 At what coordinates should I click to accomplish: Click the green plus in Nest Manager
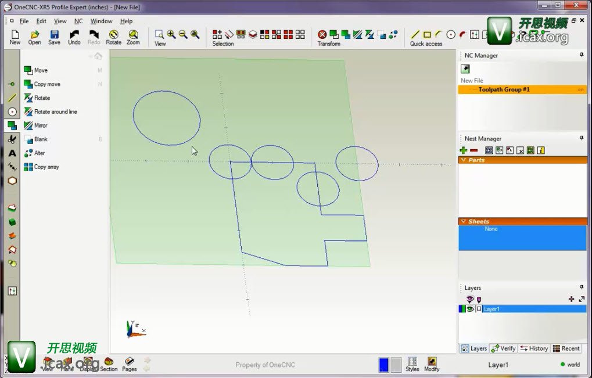click(463, 150)
